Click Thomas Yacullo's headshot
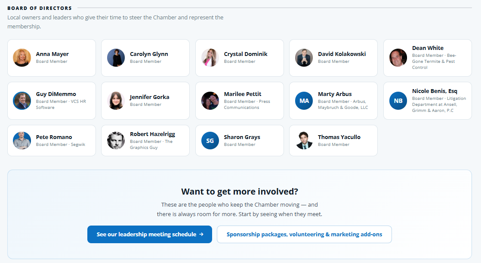 point(304,141)
